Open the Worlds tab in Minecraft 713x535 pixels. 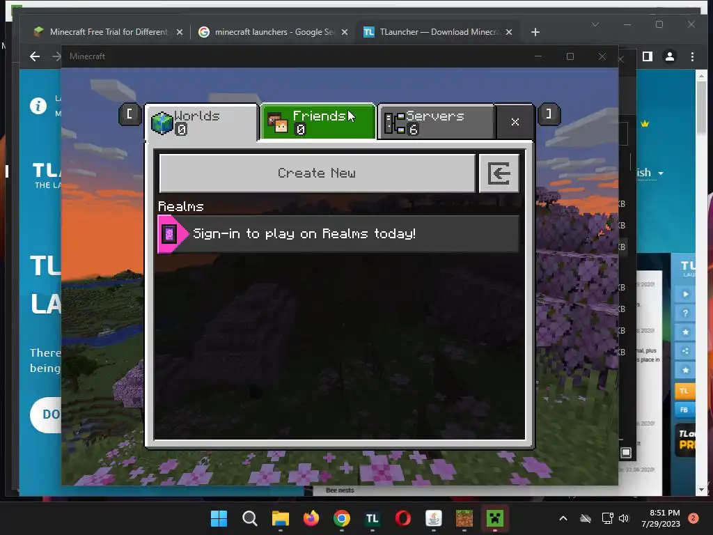(x=202, y=123)
